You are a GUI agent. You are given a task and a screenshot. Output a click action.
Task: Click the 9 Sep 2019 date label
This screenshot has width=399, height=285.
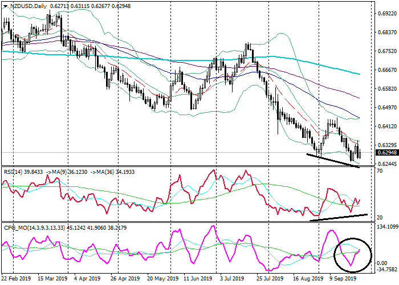(342, 280)
